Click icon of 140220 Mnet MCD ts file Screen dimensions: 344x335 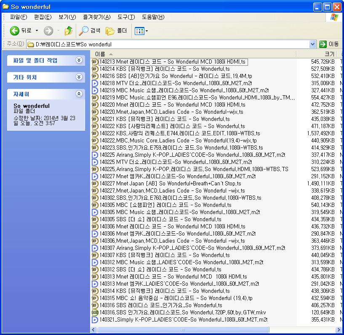95,105
